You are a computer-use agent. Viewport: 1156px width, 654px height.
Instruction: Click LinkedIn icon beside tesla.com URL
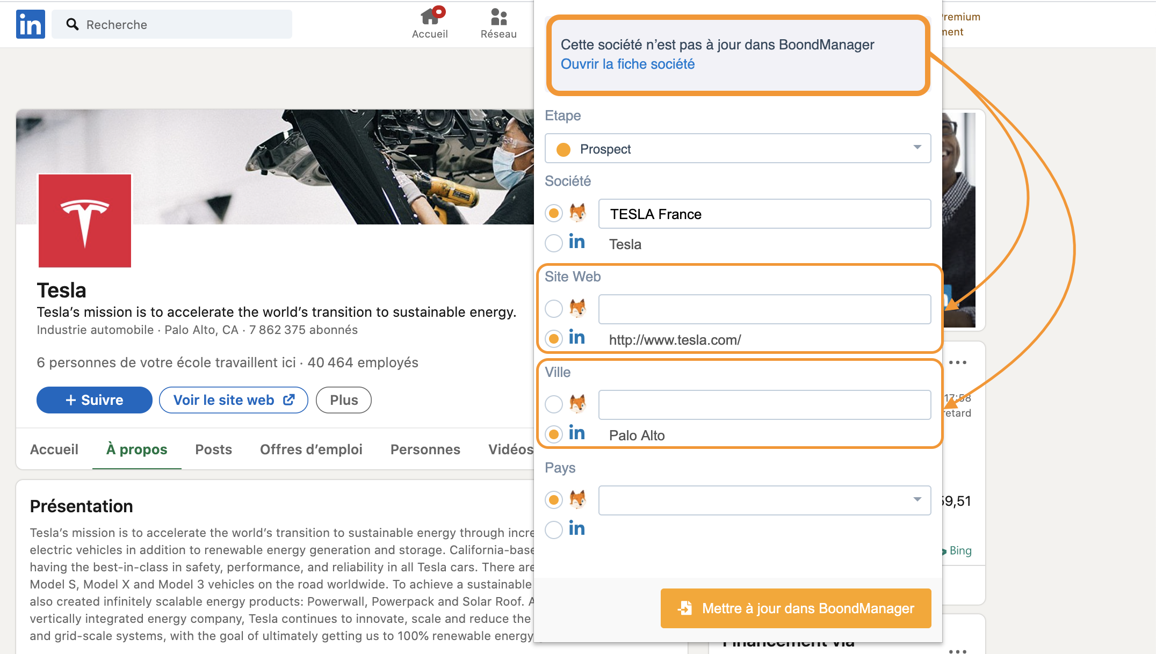pos(577,338)
